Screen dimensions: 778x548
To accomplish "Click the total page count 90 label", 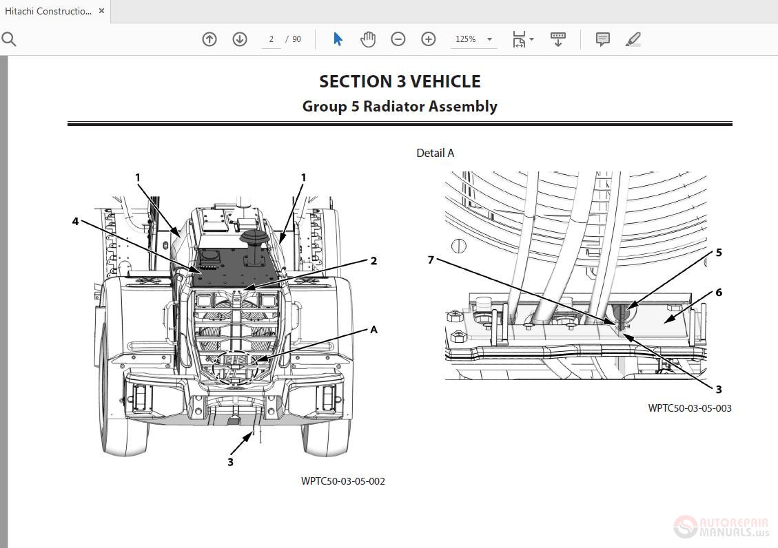I will point(298,39).
